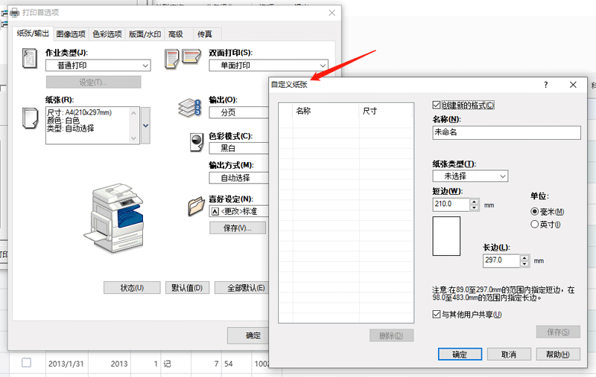
Task: Click the 保存(V)... button in preferences
Action: pyautogui.click(x=238, y=228)
